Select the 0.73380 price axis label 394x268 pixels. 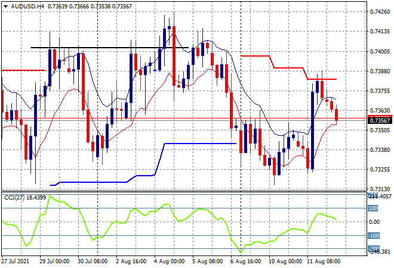pos(380,150)
